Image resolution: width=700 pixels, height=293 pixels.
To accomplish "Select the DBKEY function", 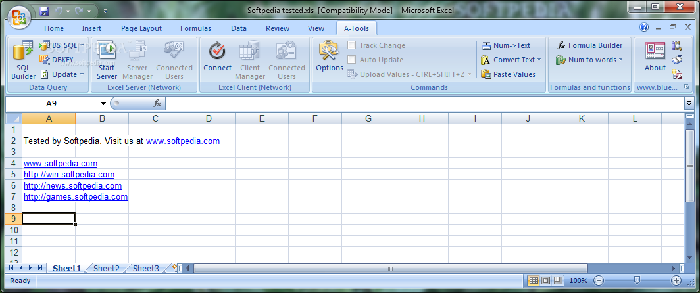I will pyautogui.click(x=57, y=59).
